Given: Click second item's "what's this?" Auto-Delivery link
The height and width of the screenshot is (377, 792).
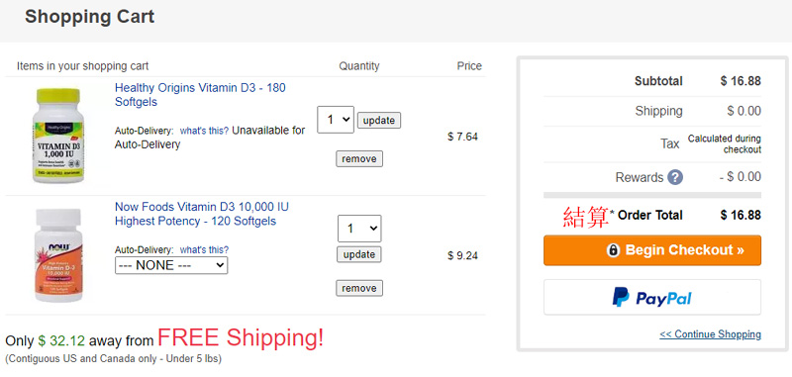Looking at the screenshot, I should tap(204, 249).
